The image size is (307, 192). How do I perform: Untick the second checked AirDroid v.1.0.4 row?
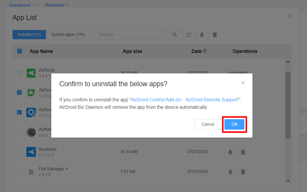click(19, 92)
